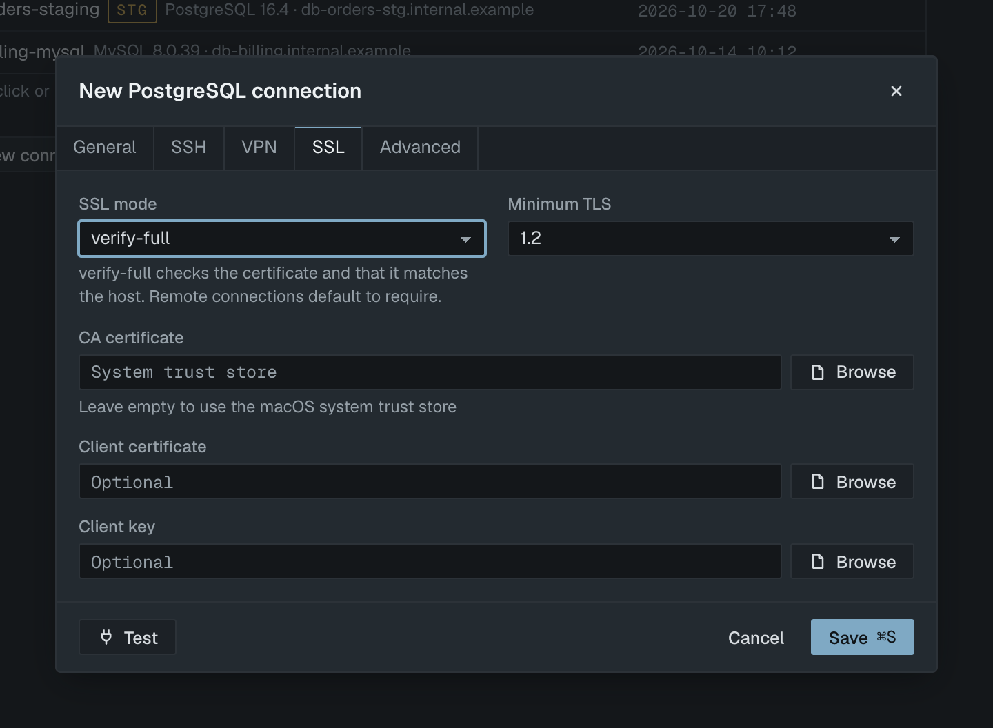Open the Advanced tab
The width and height of the screenshot is (993, 728).
(420, 148)
